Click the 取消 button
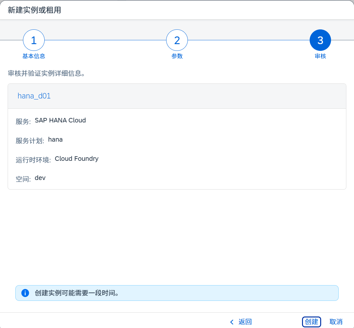Screen dimensions: 354x328 [336, 322]
